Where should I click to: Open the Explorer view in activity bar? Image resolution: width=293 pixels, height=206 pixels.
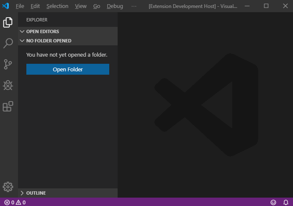(8, 23)
